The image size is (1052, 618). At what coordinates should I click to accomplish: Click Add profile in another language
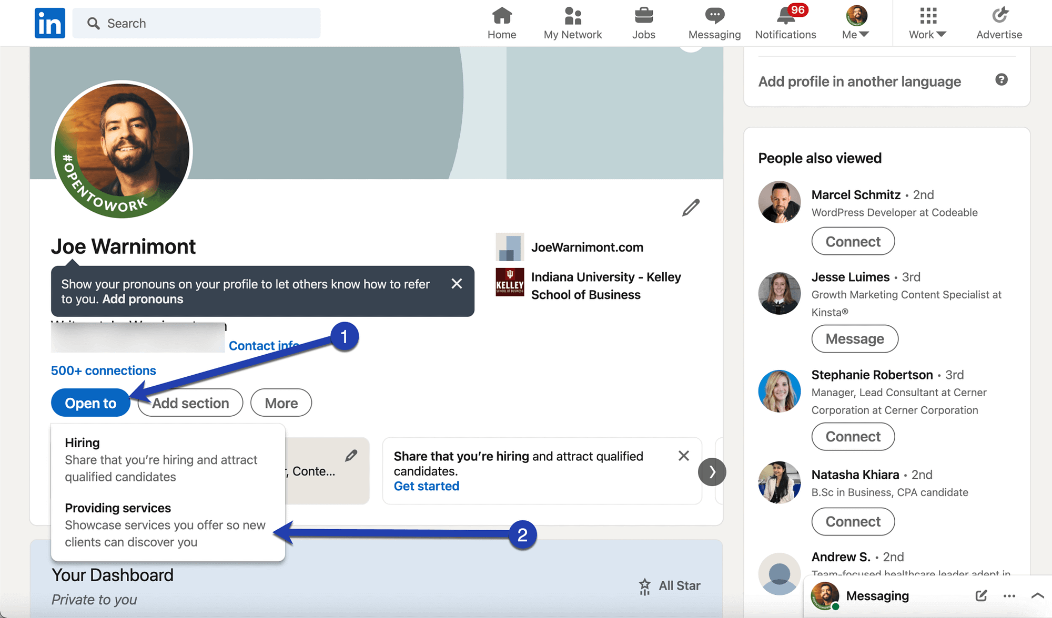coord(859,81)
